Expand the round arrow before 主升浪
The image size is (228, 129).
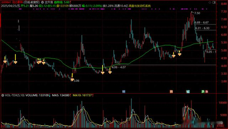click(42, 2)
